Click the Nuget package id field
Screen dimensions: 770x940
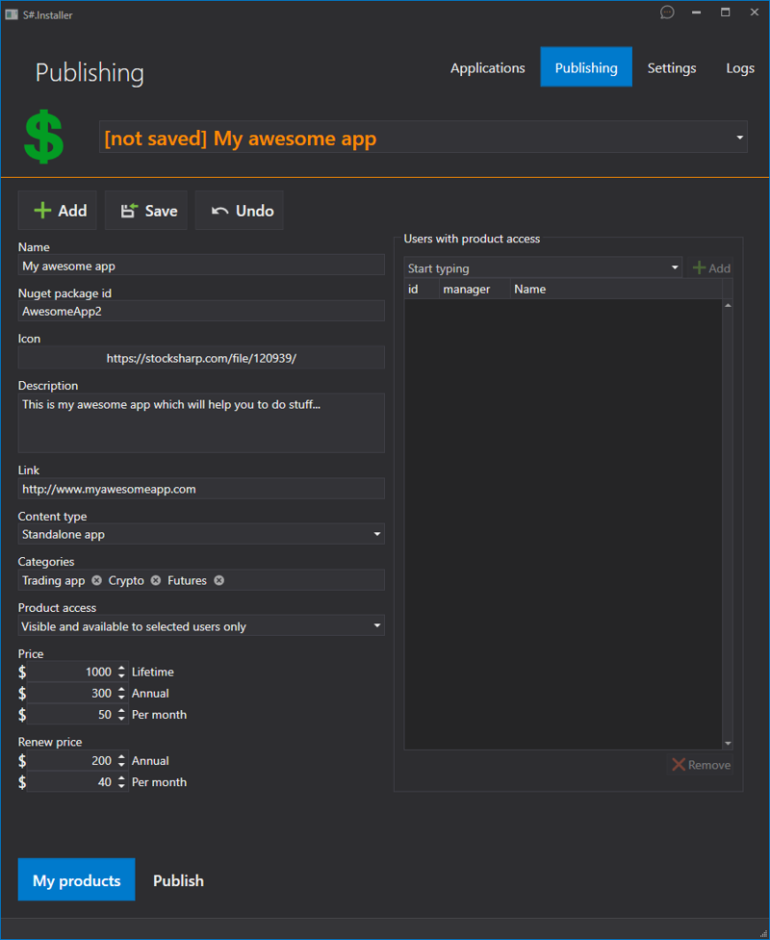pyautogui.click(x=201, y=311)
